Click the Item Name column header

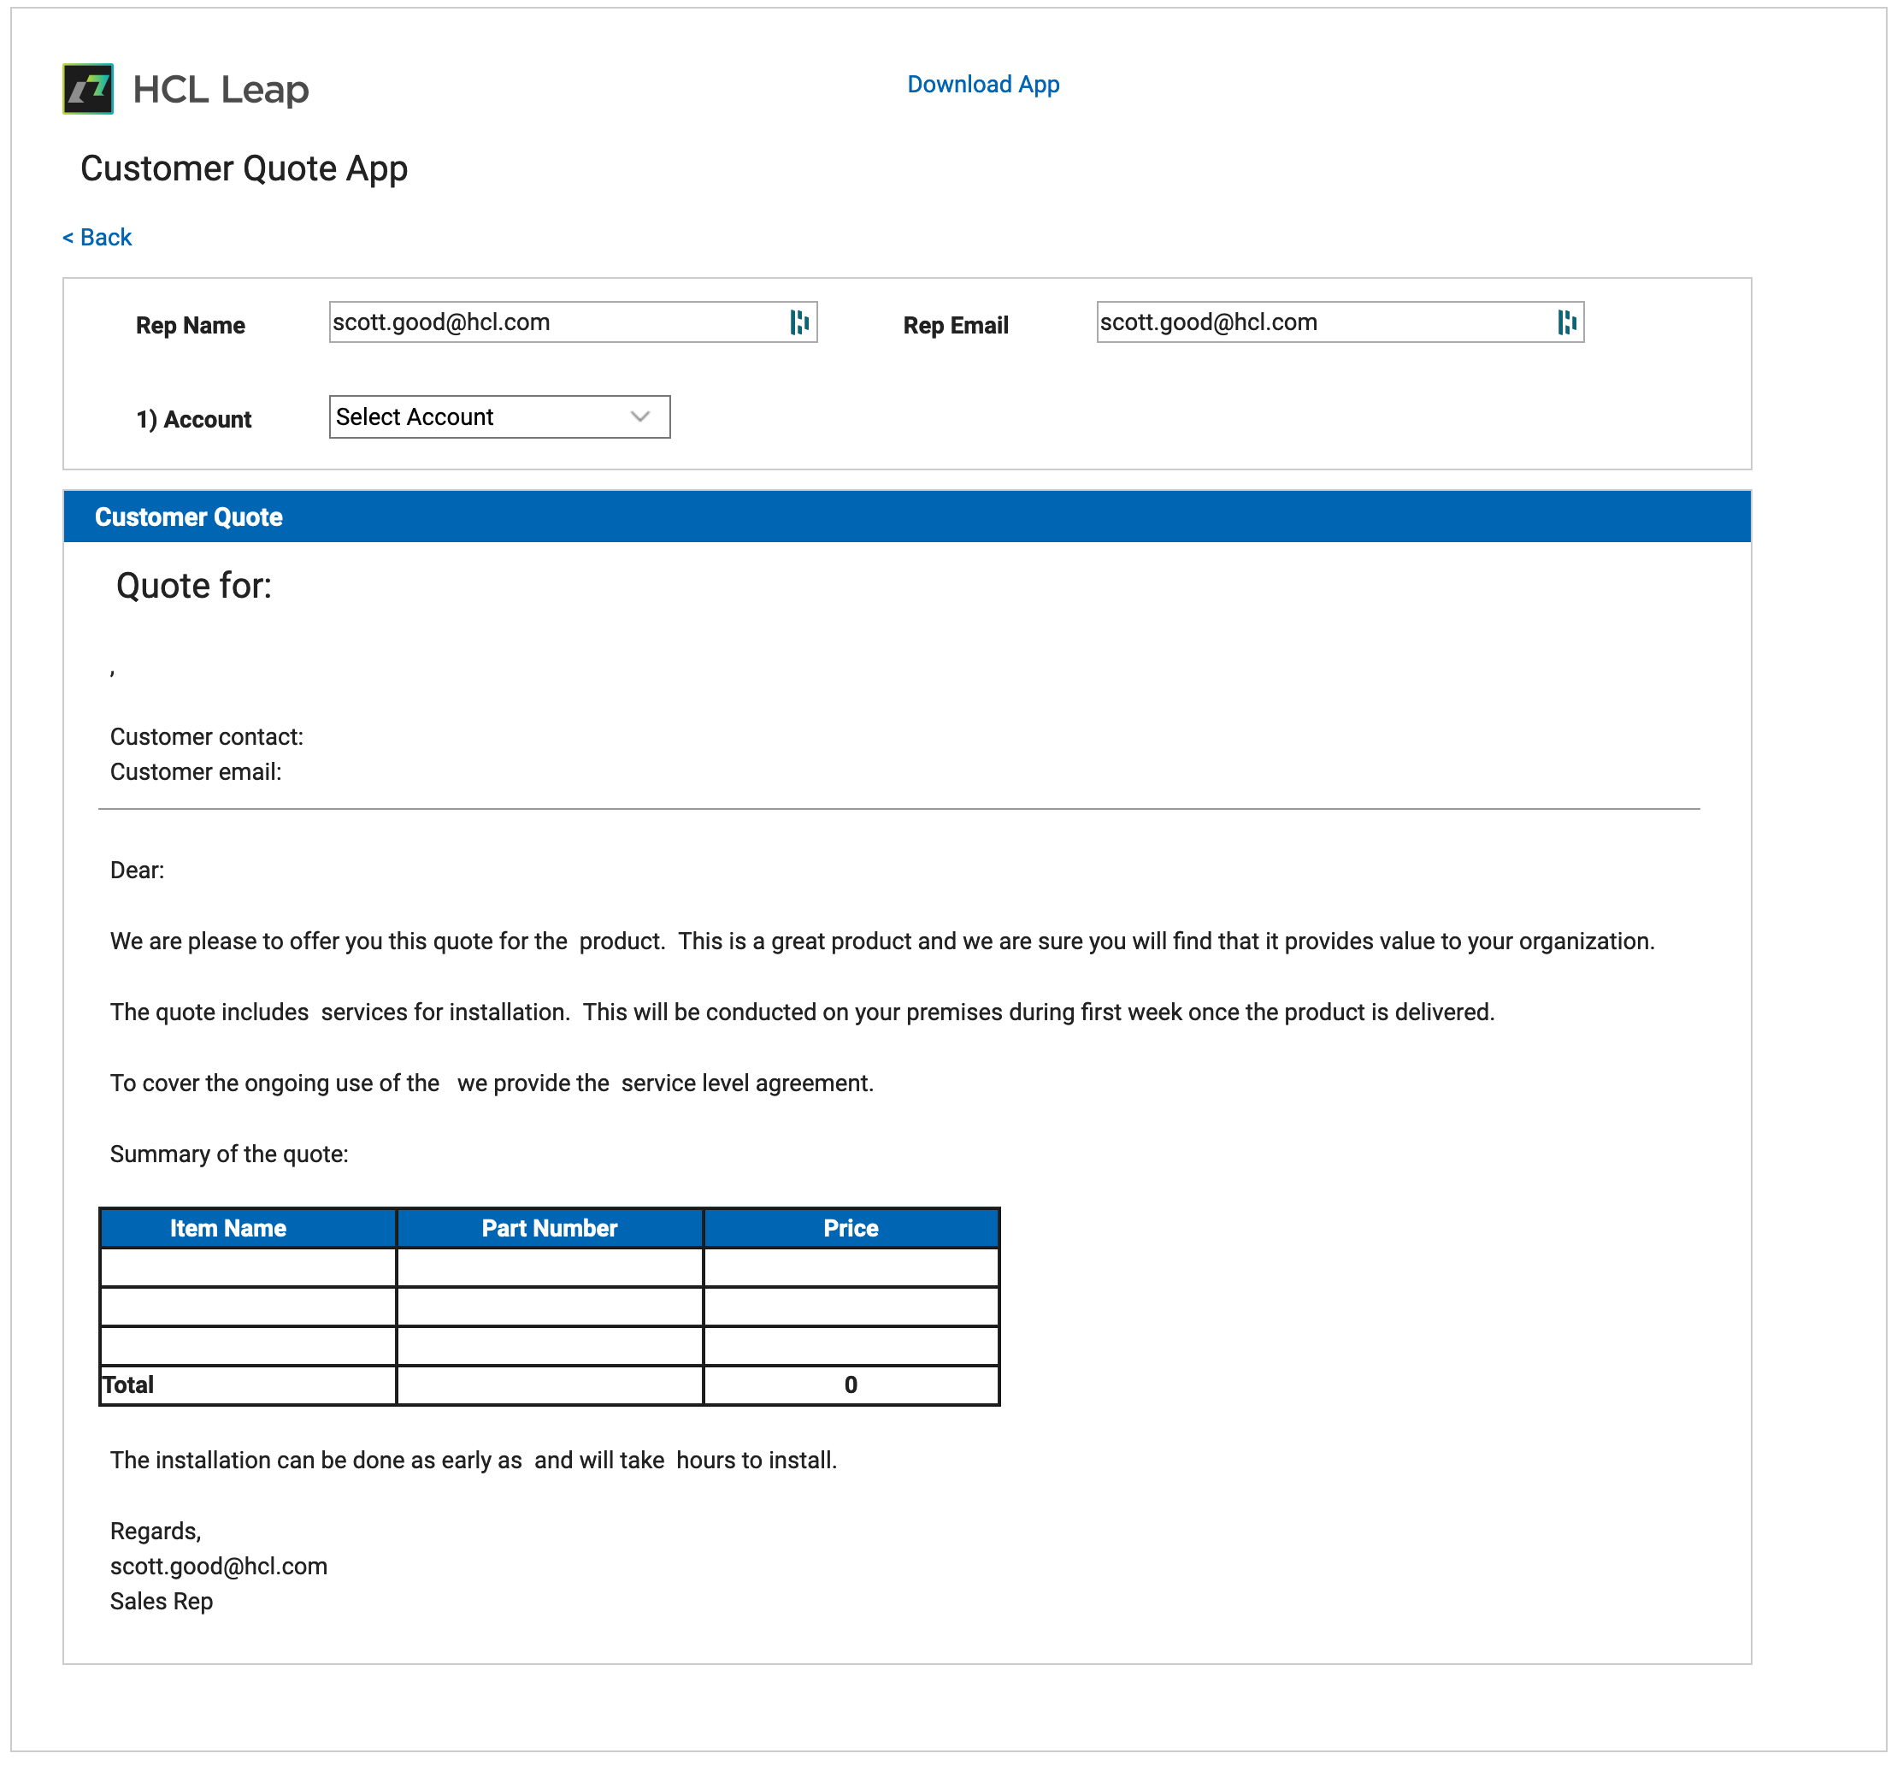248,1228
